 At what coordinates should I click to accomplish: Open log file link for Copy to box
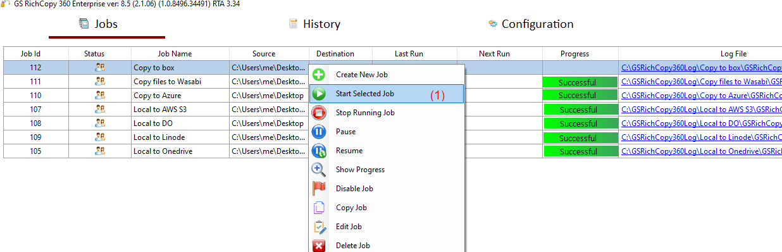(702, 67)
